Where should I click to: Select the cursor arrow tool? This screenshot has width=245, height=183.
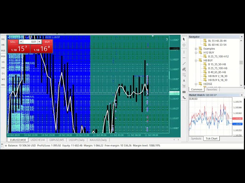(184, 39)
